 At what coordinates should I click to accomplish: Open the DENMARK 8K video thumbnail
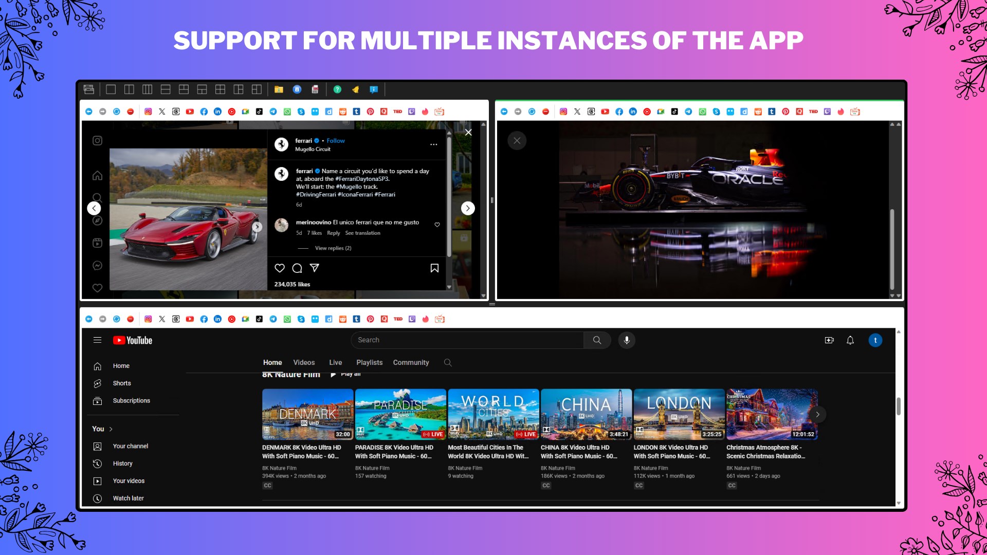(x=307, y=414)
